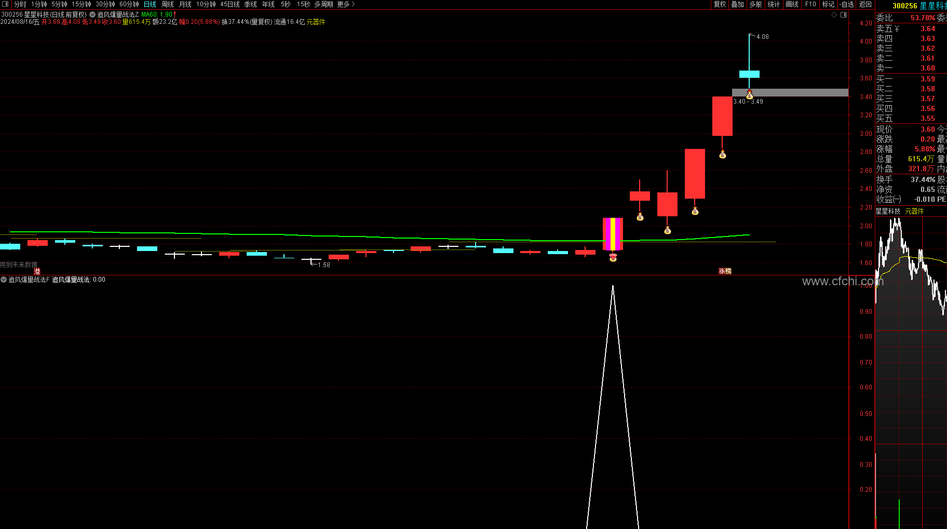Click the 追风爆量战法: 0.00 indicator value
947x529 pixels.
point(78,280)
